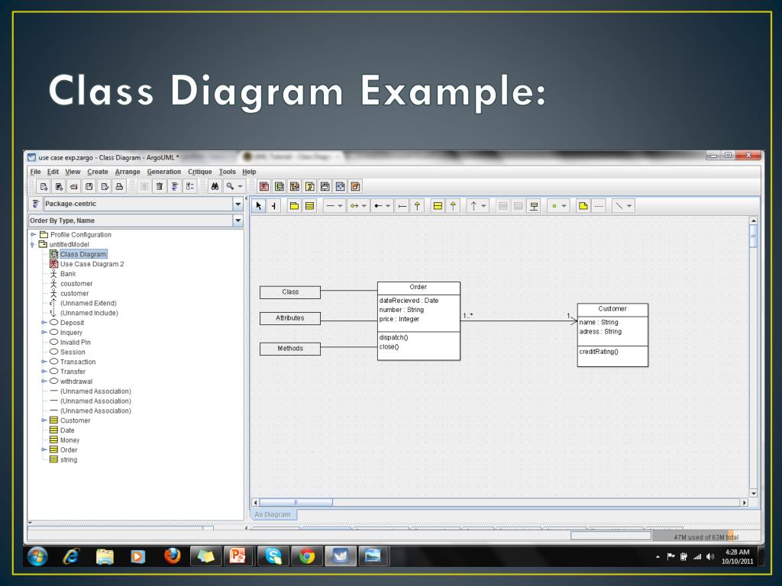Viewport: 782px width, 586px height.
Task: Select Use Case Diagram 2 in tree
Action: pos(92,264)
